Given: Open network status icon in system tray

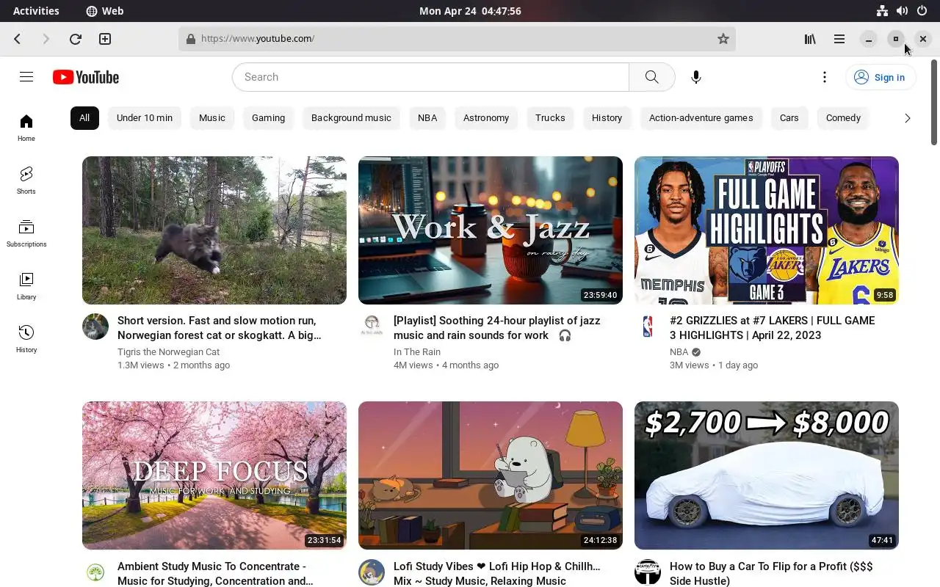Looking at the screenshot, I should coord(882,11).
